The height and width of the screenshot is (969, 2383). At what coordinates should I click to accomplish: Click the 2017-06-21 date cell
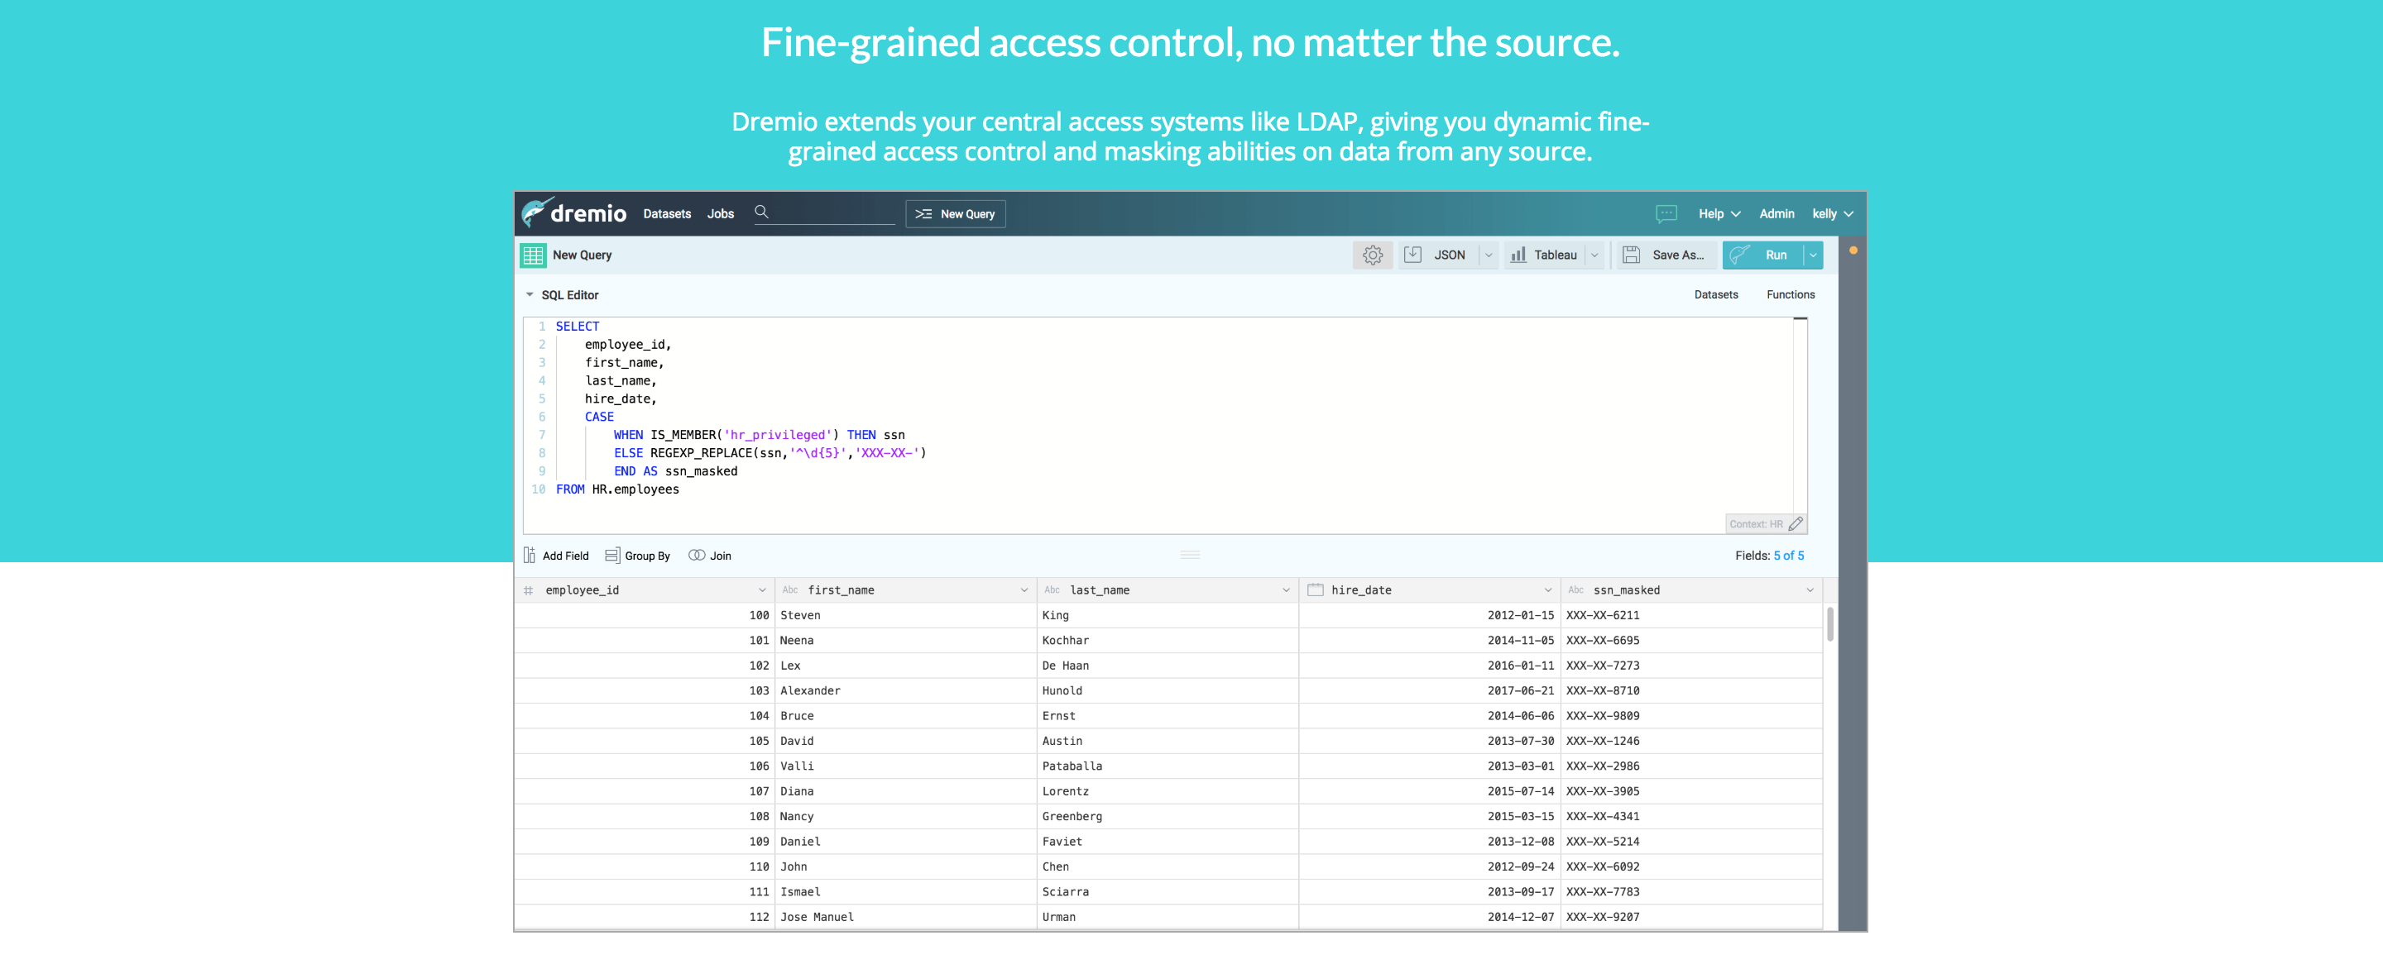click(x=1429, y=690)
